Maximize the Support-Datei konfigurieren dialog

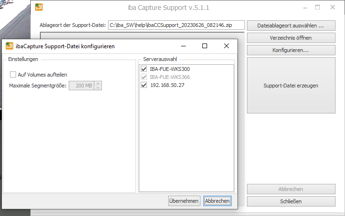(205, 46)
